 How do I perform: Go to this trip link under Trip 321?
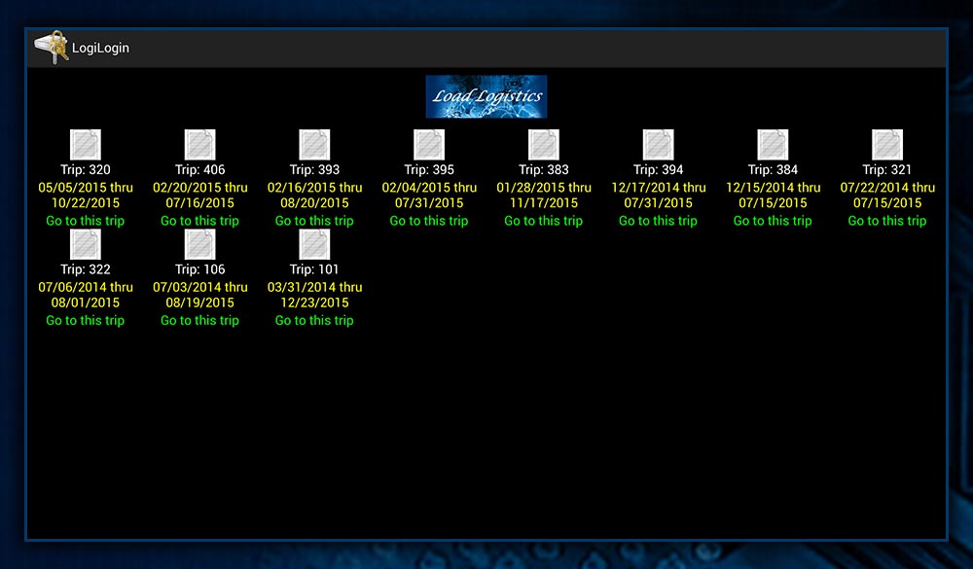click(887, 221)
